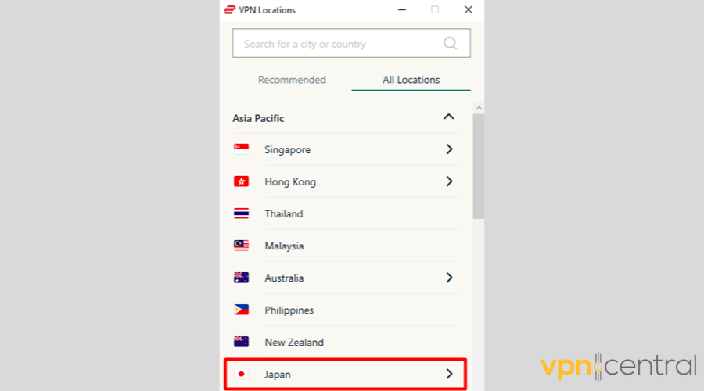This screenshot has width=704, height=391.
Task: Click the search magnifier icon
Action: pyautogui.click(x=451, y=44)
